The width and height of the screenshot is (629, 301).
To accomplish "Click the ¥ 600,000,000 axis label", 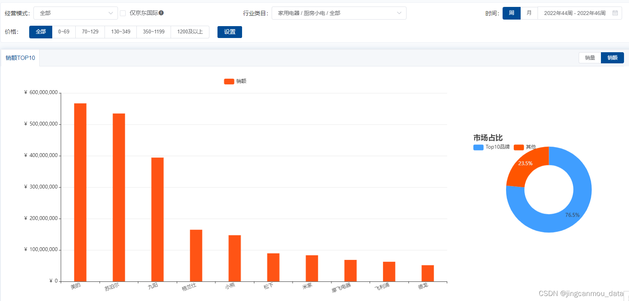I will pyautogui.click(x=41, y=93).
